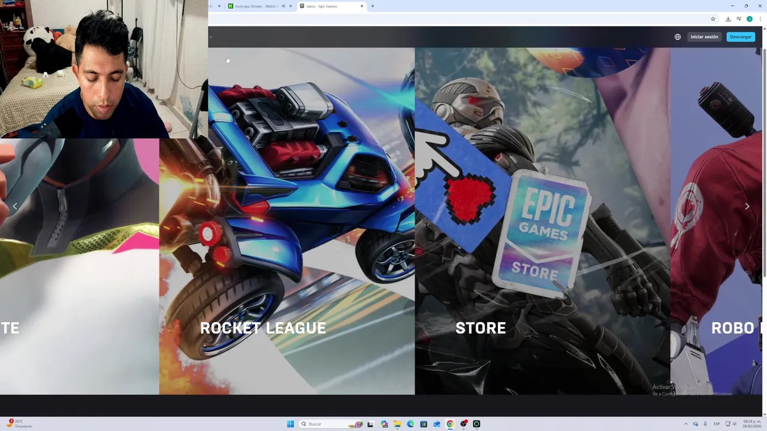The height and width of the screenshot is (431, 767).
Task: Open Task View on taskbar
Action: [x=370, y=424]
